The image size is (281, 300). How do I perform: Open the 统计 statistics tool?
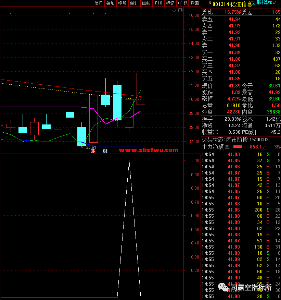[x=134, y=3]
